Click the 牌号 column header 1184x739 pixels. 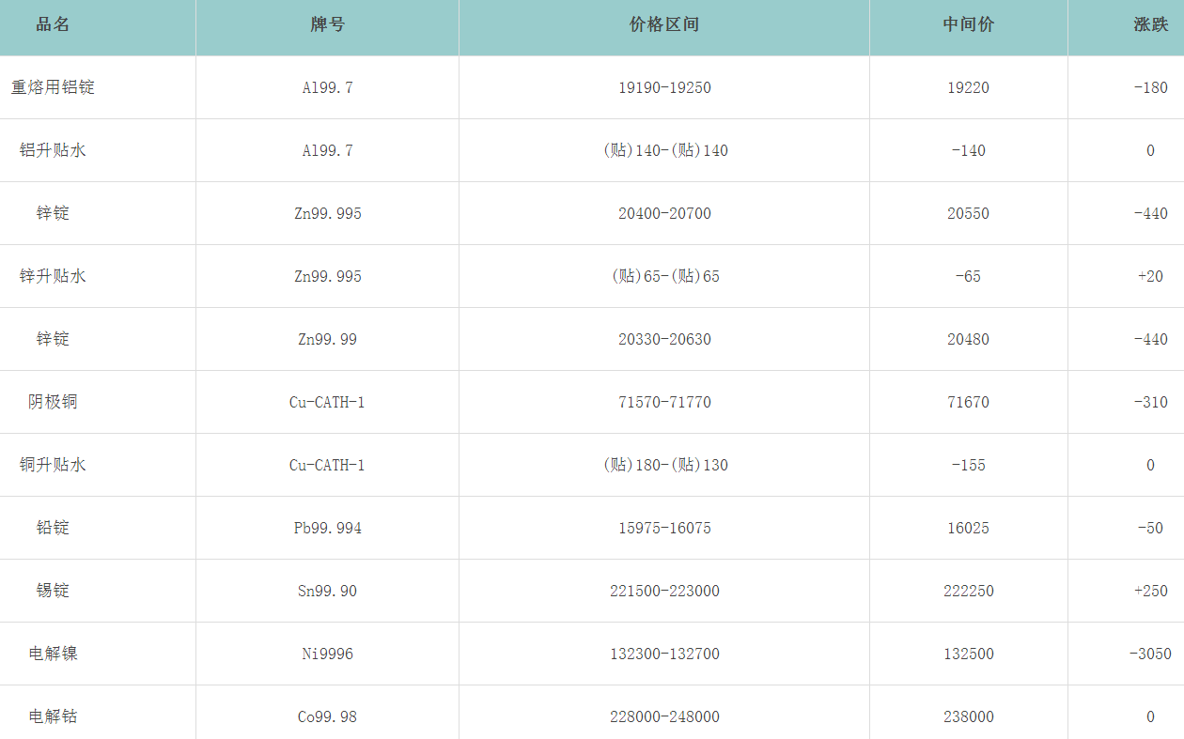327,25
